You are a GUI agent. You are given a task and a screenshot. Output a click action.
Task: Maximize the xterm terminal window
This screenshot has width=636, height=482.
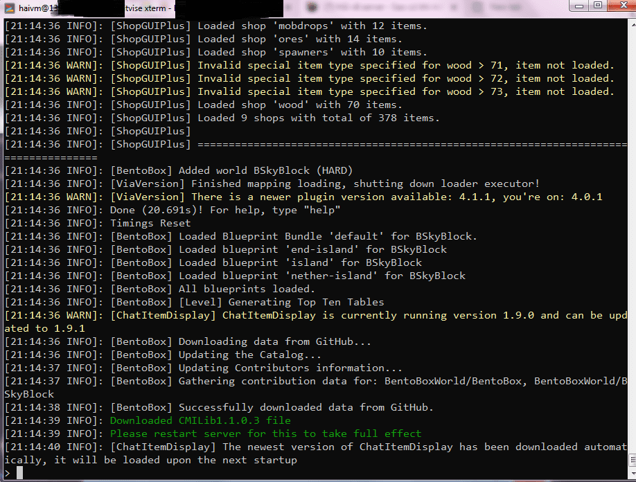(x=598, y=6)
